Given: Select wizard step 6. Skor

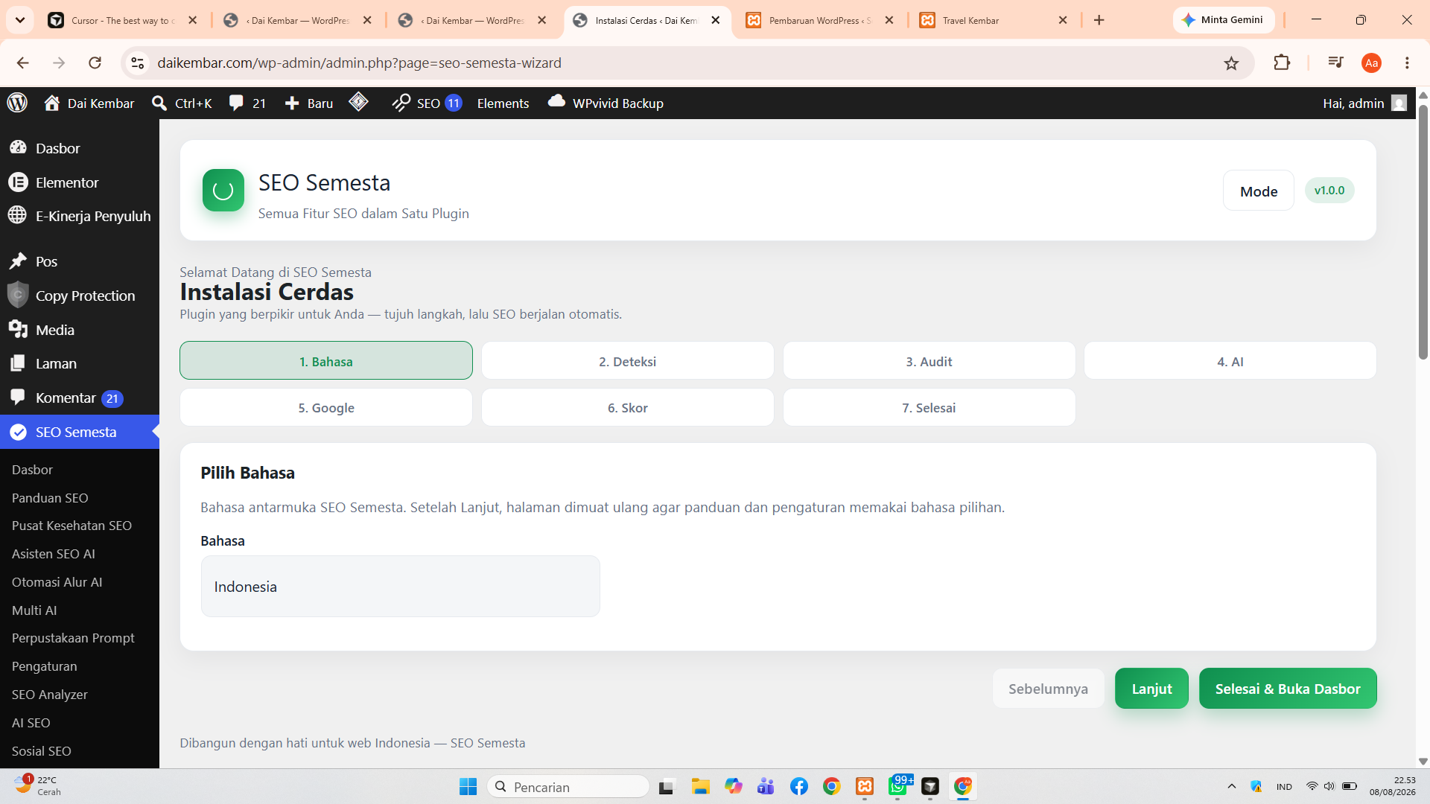Looking at the screenshot, I should [628, 407].
